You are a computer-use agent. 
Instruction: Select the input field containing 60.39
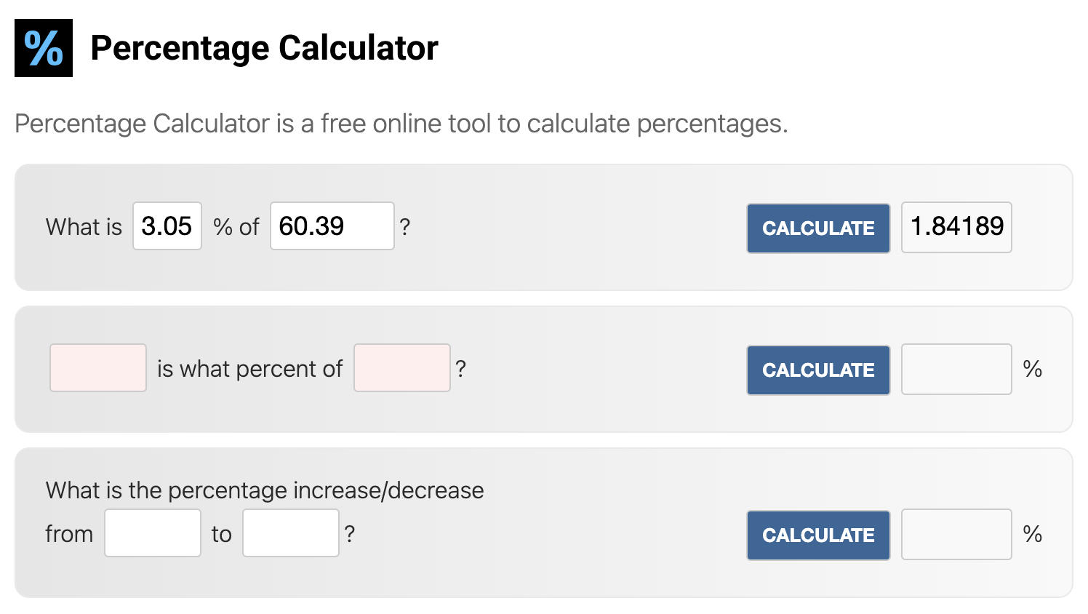pyautogui.click(x=332, y=226)
